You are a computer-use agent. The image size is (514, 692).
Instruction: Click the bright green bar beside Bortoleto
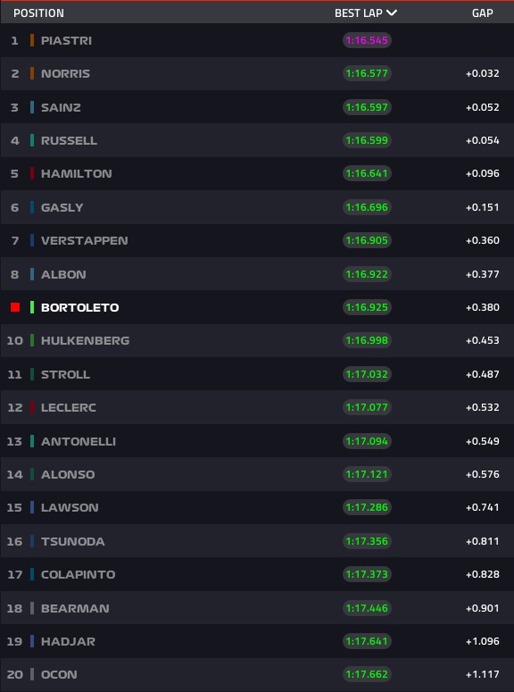click(32, 307)
